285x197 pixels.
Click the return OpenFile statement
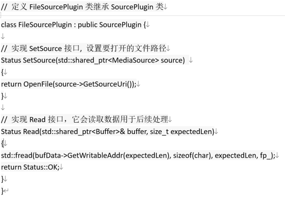69,84
